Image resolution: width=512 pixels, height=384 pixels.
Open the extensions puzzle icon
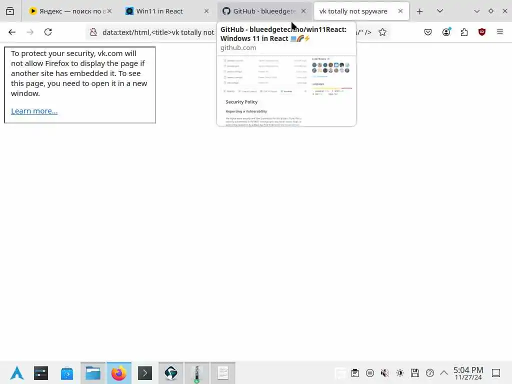(x=464, y=32)
